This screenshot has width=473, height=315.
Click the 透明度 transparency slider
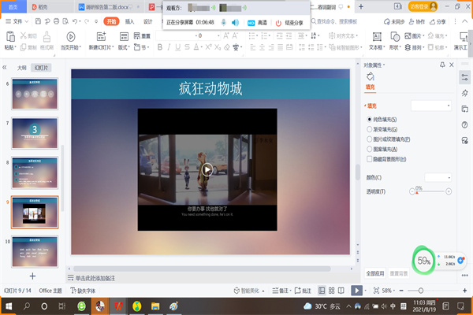click(x=430, y=191)
